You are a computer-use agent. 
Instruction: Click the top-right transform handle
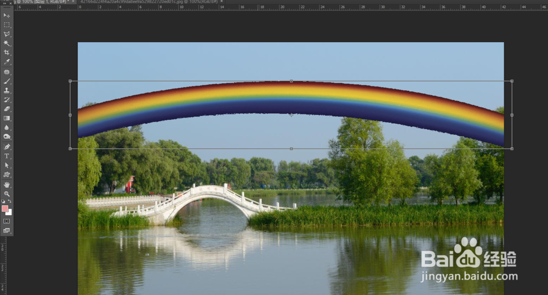coord(512,81)
